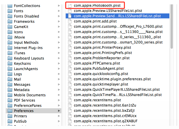Click the PubSub folder icon
The image size is (179, 129).
point(10,121)
